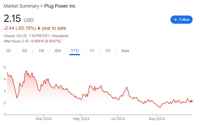204x125 pixels.
Task: Show the Max time range
Action: (x=125, y=51)
